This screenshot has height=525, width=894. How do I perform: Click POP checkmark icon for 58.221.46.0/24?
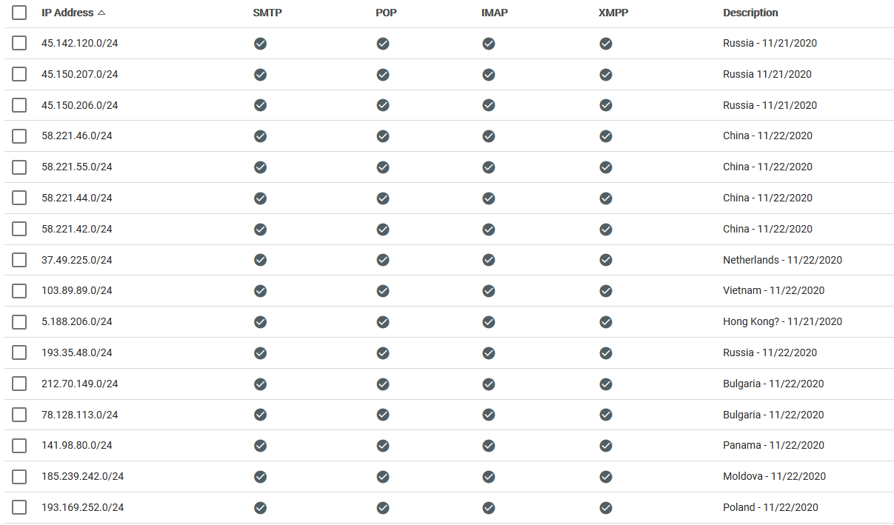point(382,136)
